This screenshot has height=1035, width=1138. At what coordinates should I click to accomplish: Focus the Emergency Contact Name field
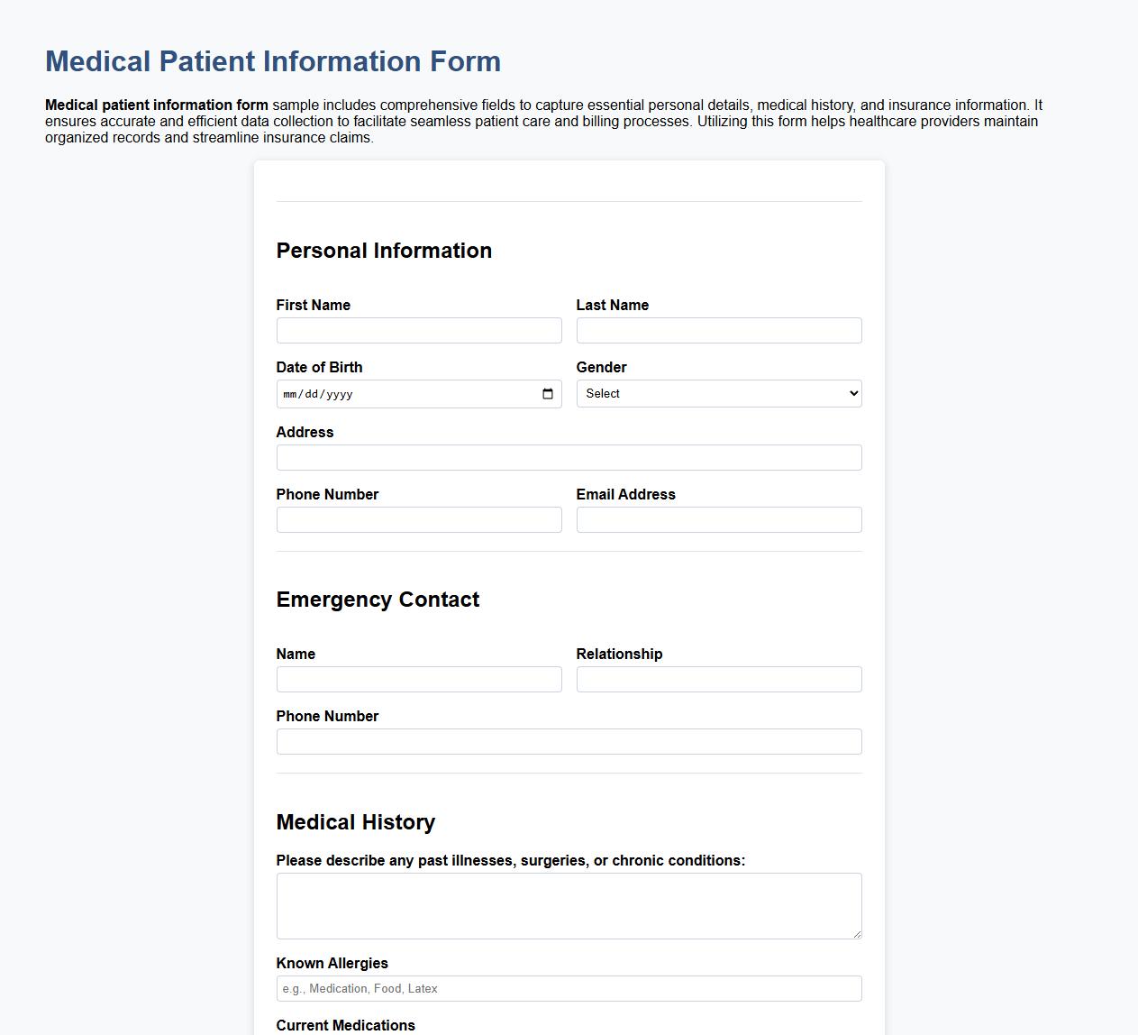[x=418, y=679]
